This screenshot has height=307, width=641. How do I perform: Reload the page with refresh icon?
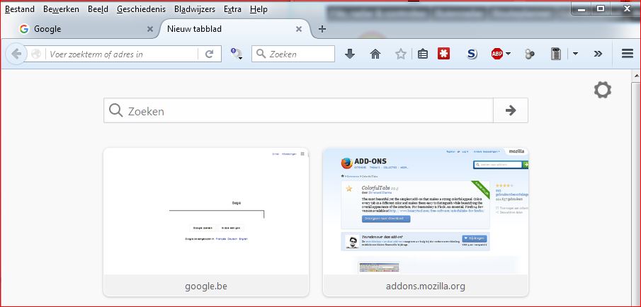point(210,54)
